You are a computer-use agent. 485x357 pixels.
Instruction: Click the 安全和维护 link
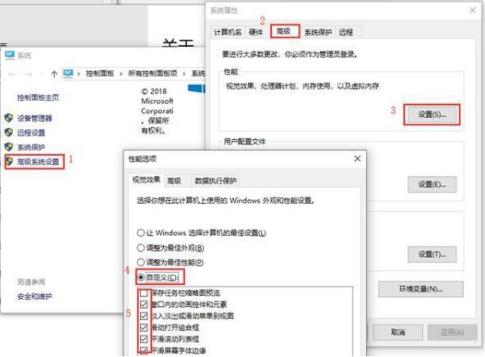(x=34, y=296)
